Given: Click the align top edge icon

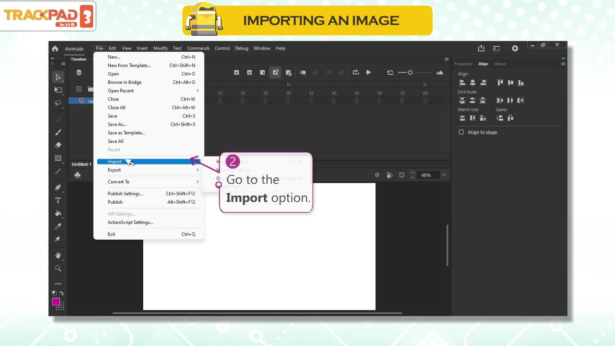Looking at the screenshot, I should coord(500,82).
